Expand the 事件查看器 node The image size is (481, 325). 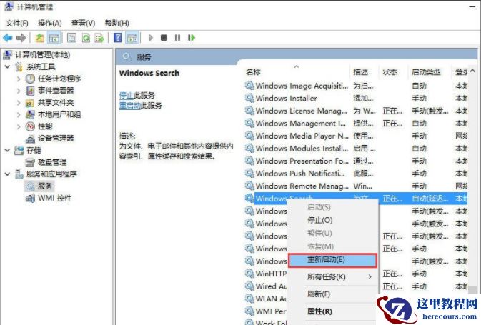click(x=19, y=91)
